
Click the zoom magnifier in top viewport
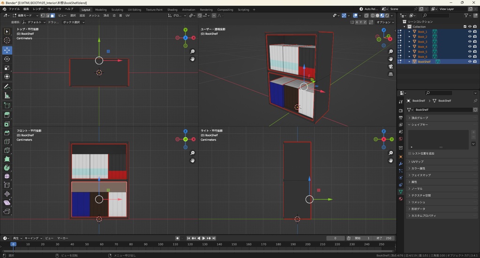192,52
